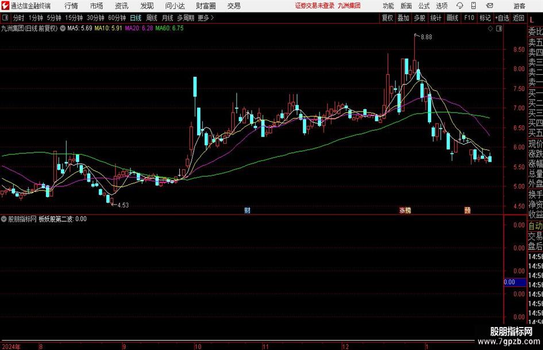
Task: Open the customer service headset icon
Action: 460,6
